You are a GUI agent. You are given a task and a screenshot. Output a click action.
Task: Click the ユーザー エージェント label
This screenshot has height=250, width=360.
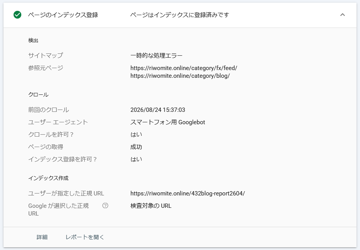[x=58, y=122]
